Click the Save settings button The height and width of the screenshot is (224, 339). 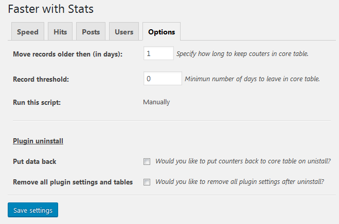pyautogui.click(x=33, y=210)
